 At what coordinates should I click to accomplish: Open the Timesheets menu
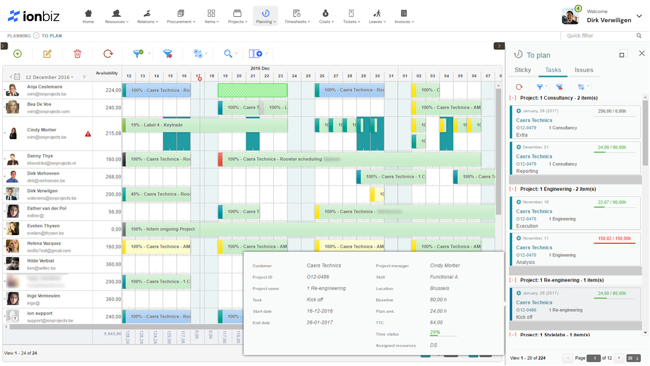coord(297,16)
